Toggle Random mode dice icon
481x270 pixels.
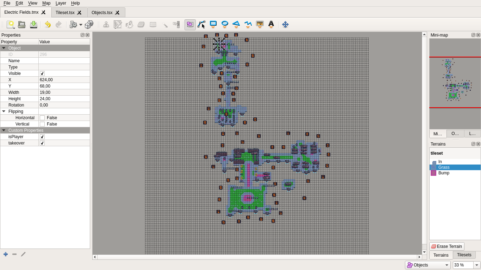click(x=89, y=24)
